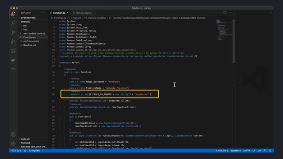Click line number 24 in gutter

tap(53, 117)
